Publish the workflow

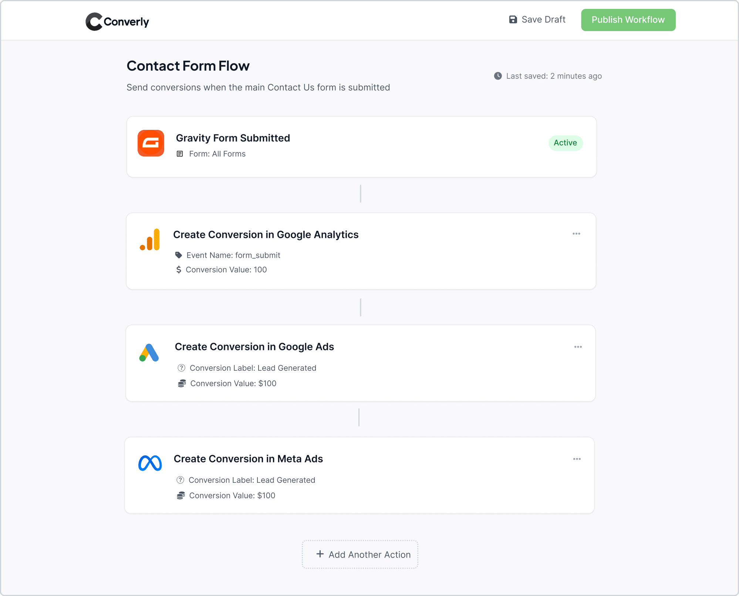[628, 20]
